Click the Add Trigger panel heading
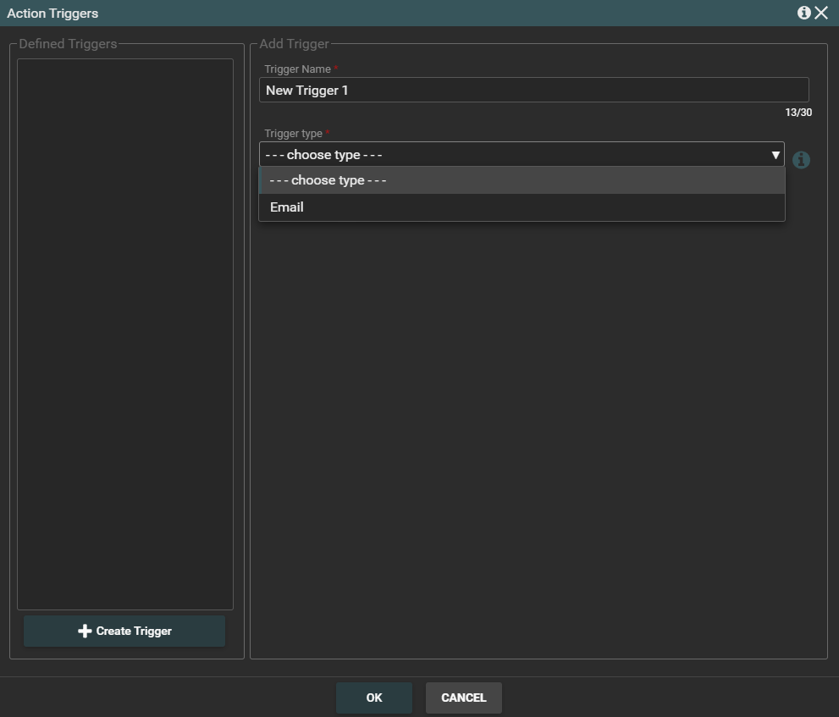 tap(294, 44)
